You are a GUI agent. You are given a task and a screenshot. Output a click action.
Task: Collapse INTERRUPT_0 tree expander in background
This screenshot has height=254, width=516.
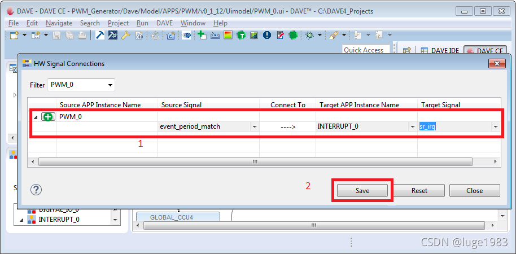pyautogui.click(x=21, y=220)
